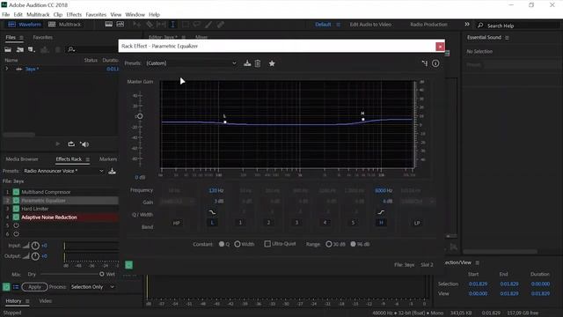Open Default workspace menu icon
This screenshot has width=563, height=317.
click(338, 25)
